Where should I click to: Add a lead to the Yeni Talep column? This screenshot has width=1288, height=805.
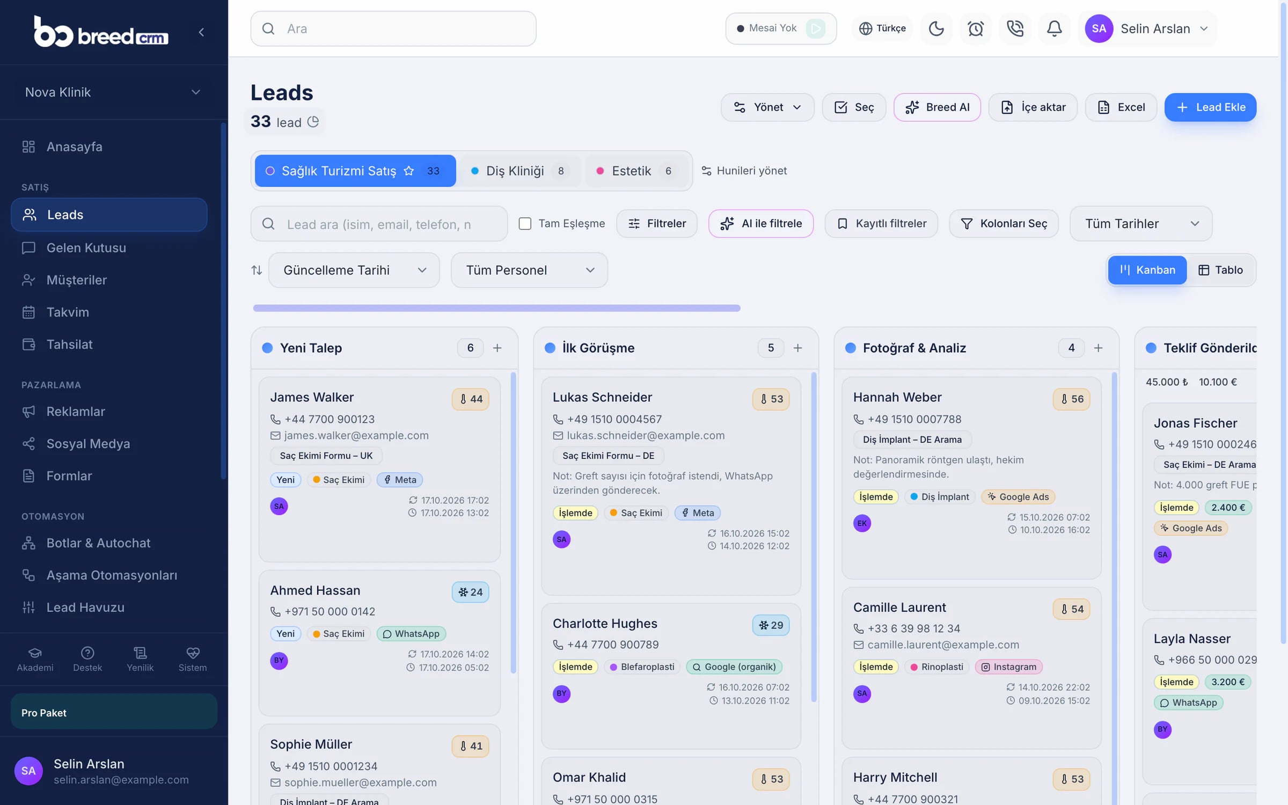pos(497,348)
